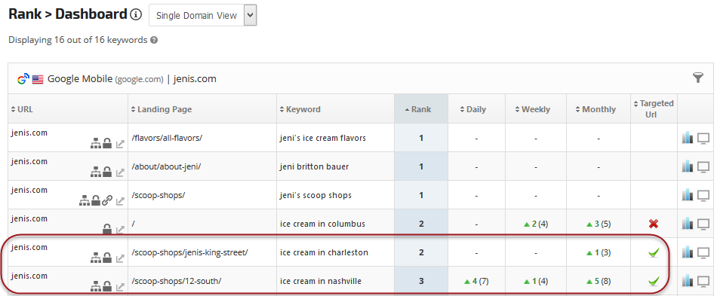This screenshot has height=296, width=717.
Task: Open the Single Domain View dropdown
Action: coord(202,16)
